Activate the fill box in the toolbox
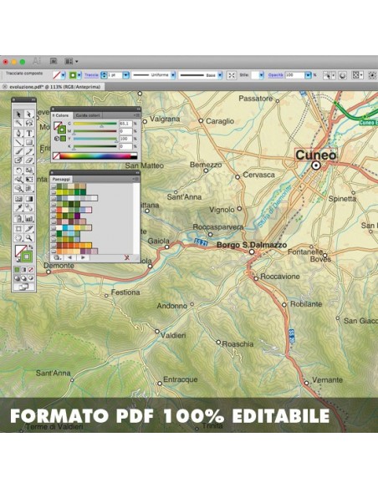This screenshot has width=378, height=488. (19, 251)
